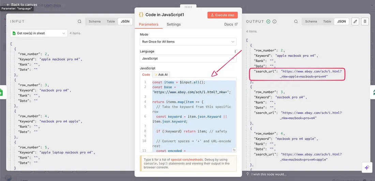Open the Language dropdown showing JavaScript
375x181 pixels.
click(x=188, y=59)
